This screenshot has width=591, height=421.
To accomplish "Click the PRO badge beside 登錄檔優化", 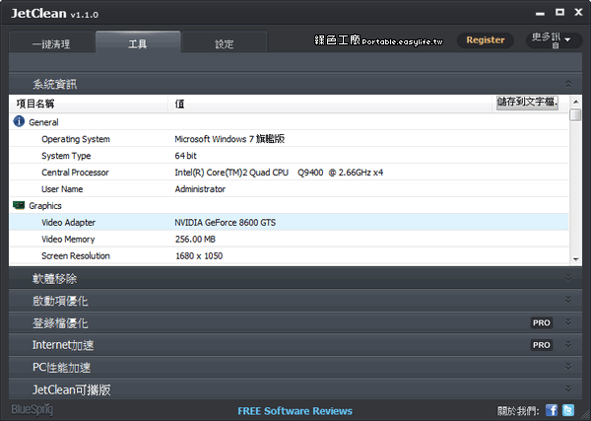I will 541,322.
